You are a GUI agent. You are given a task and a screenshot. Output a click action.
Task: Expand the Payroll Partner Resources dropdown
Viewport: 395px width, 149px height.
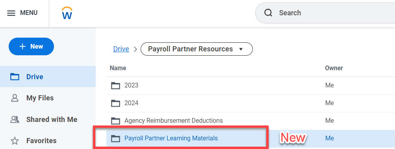click(x=197, y=49)
